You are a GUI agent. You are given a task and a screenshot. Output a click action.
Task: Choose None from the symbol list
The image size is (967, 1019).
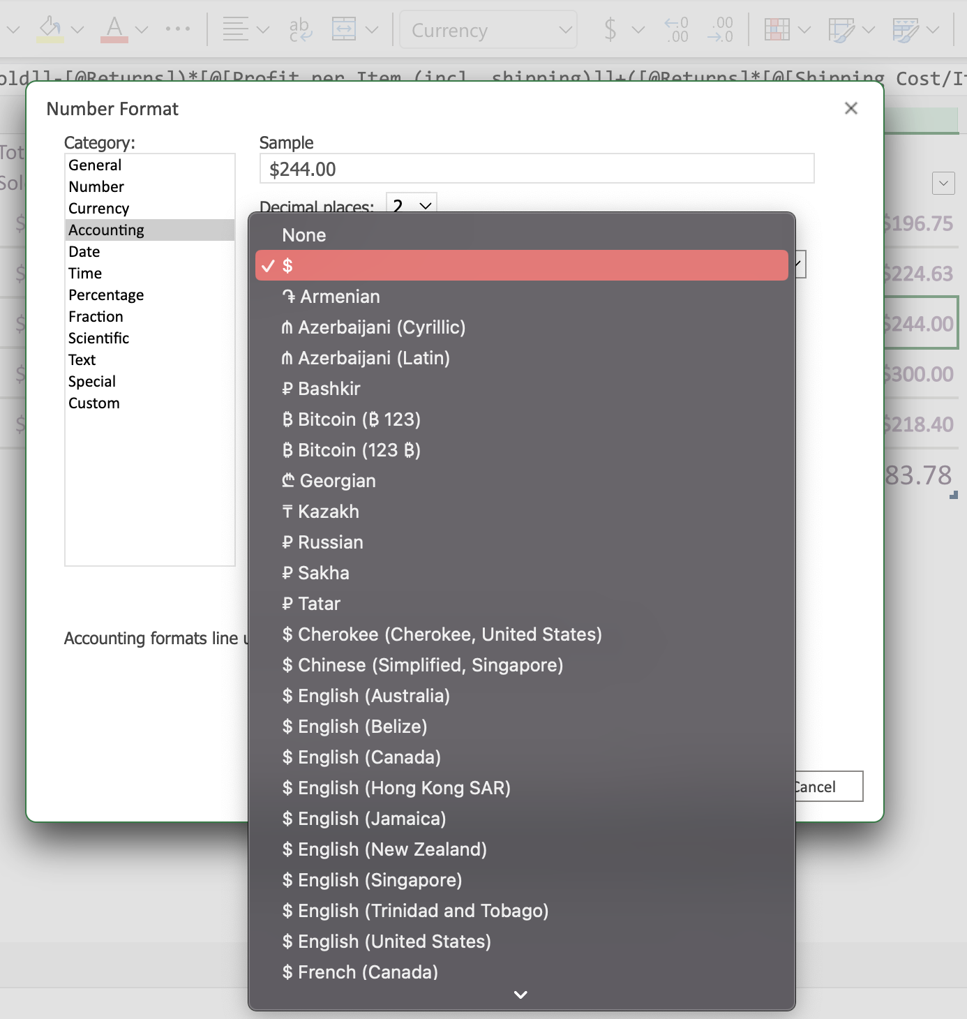(x=304, y=235)
